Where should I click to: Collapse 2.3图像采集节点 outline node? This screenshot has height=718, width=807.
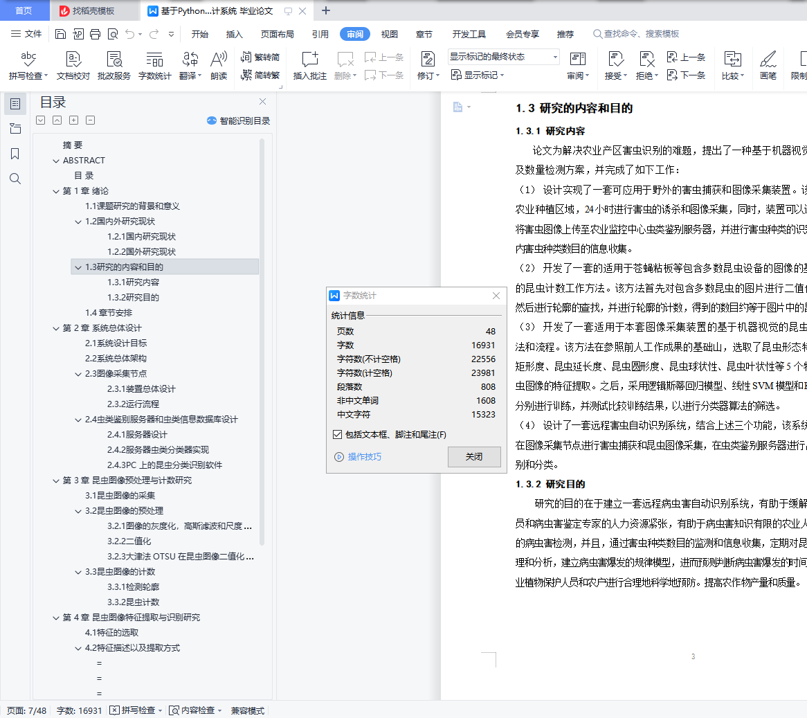coord(78,374)
